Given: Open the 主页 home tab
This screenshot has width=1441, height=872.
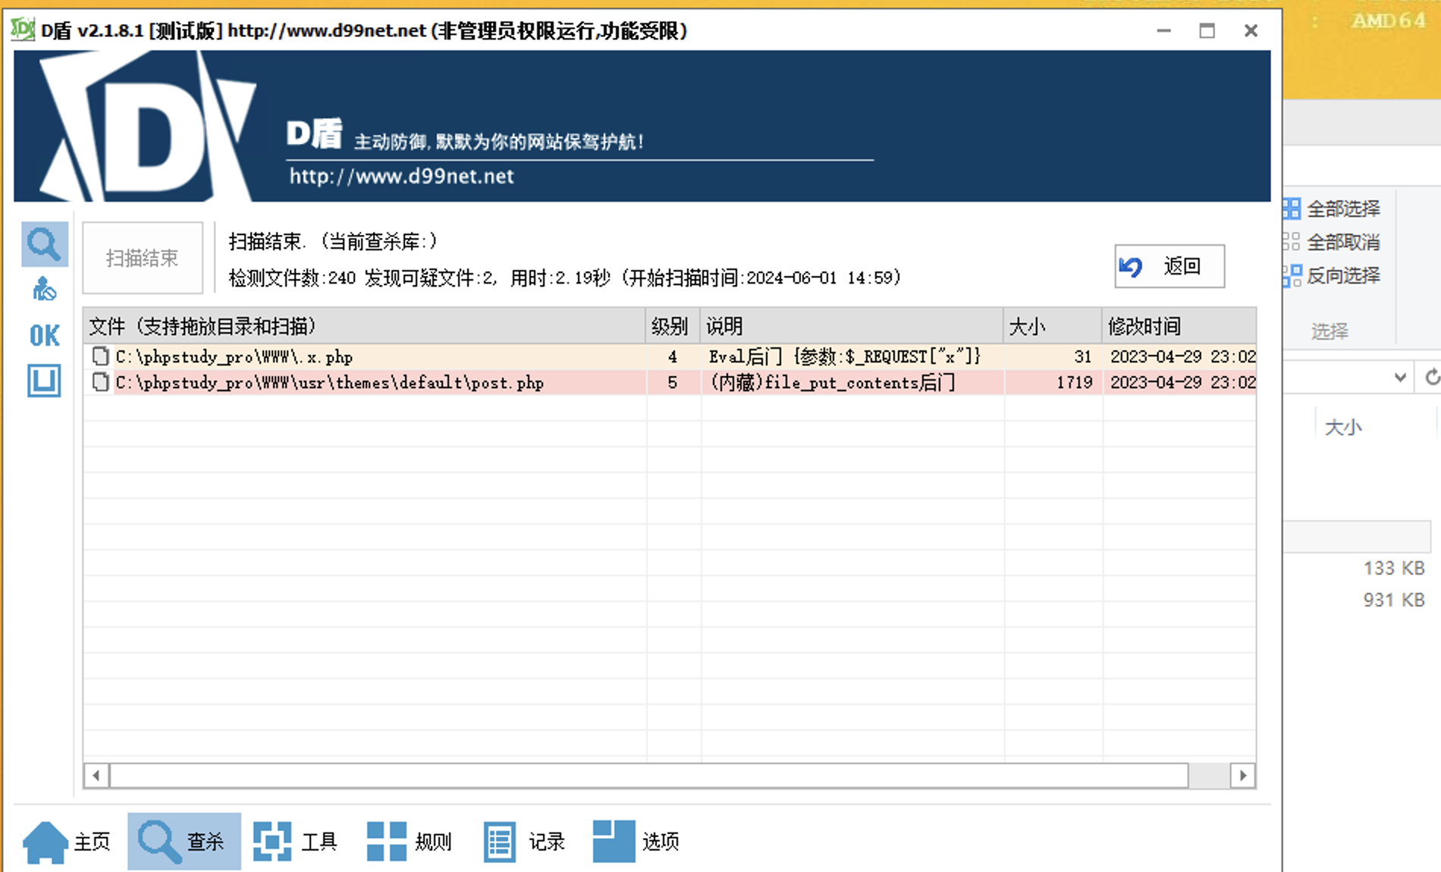Looking at the screenshot, I should click(67, 842).
